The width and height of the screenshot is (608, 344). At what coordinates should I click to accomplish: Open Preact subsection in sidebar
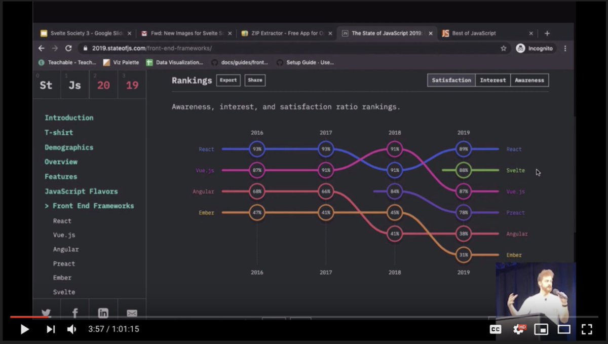tap(64, 263)
